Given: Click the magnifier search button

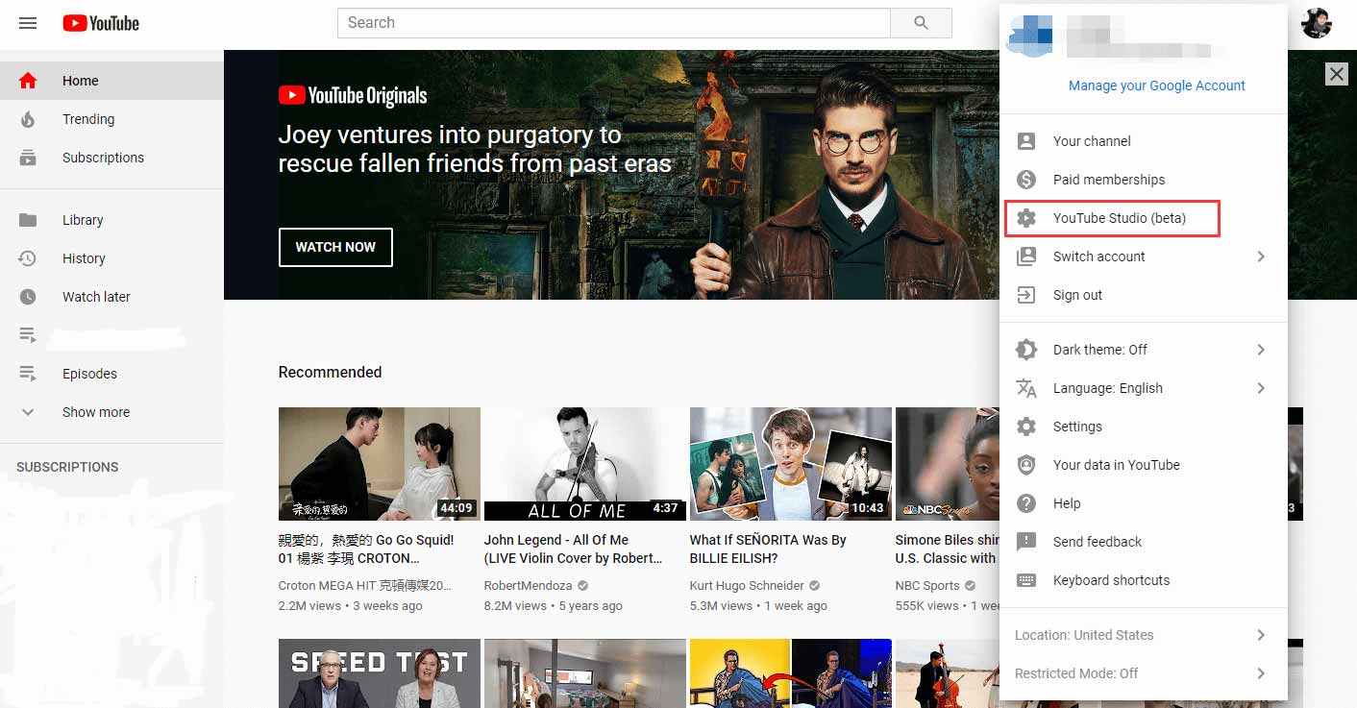Looking at the screenshot, I should [921, 23].
